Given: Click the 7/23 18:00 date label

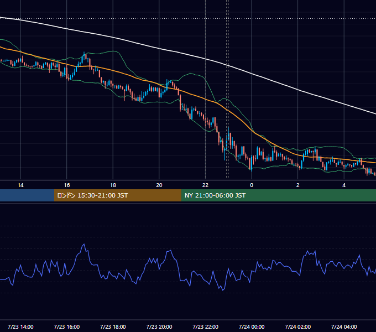Looking at the screenshot, I should coord(113,326).
